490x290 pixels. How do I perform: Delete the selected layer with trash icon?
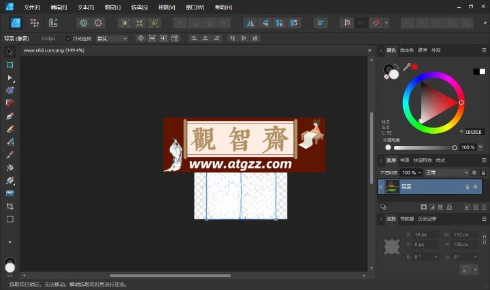(484, 207)
